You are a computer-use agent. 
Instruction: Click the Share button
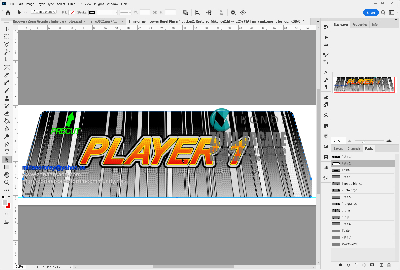click(x=371, y=13)
